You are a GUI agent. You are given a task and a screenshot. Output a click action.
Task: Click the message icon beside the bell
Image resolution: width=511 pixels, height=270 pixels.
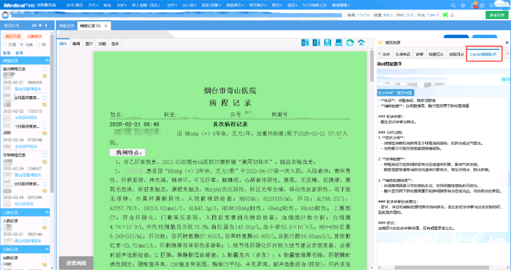[x=482, y=5]
